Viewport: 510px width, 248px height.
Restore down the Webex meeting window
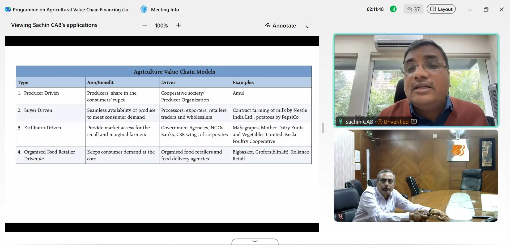pos(486,10)
